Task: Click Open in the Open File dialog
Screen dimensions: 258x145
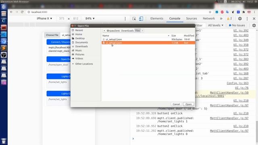Action: [188, 104]
